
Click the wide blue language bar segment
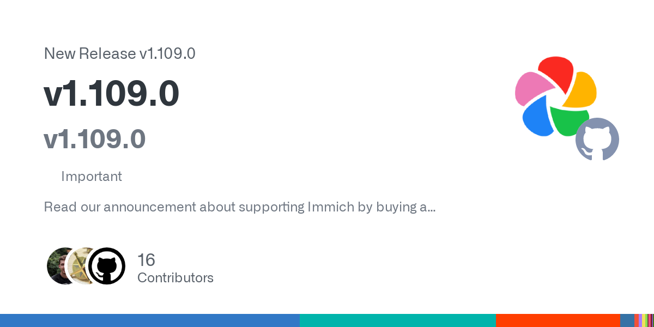(150, 320)
